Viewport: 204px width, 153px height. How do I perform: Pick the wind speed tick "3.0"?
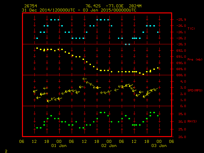[x=183, y=88]
